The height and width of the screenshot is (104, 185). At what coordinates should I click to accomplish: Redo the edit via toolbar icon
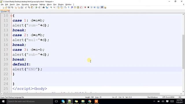(x=39, y=8)
